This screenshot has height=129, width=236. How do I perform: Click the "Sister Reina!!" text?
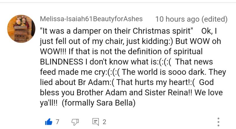(170, 93)
